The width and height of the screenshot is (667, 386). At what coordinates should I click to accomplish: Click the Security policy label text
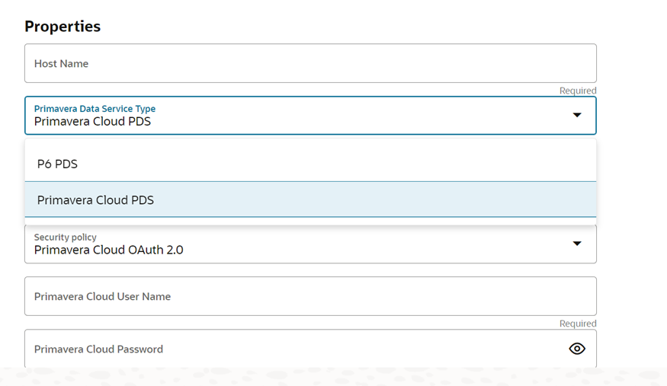click(66, 238)
